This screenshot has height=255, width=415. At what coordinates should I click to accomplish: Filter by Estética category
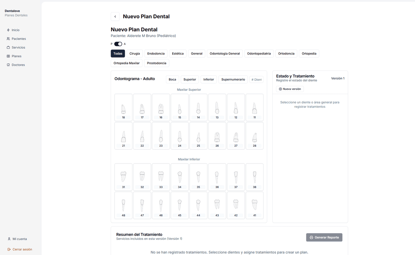178,53
